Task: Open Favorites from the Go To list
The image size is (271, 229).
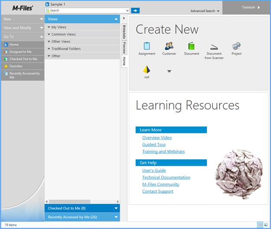Action: pos(16,66)
